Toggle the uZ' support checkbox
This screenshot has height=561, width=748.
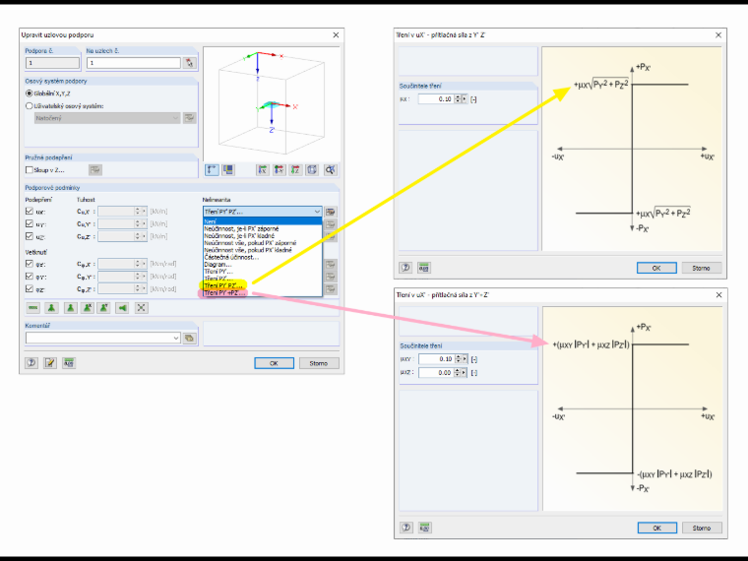click(30, 236)
